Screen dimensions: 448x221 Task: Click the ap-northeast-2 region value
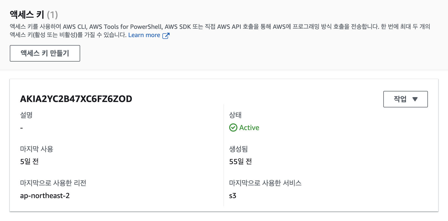coord(45,195)
